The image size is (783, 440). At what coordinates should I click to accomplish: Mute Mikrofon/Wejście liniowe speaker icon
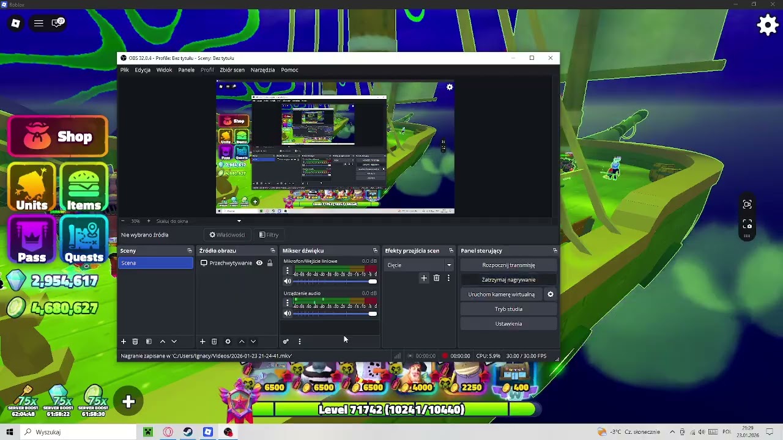[288, 282]
